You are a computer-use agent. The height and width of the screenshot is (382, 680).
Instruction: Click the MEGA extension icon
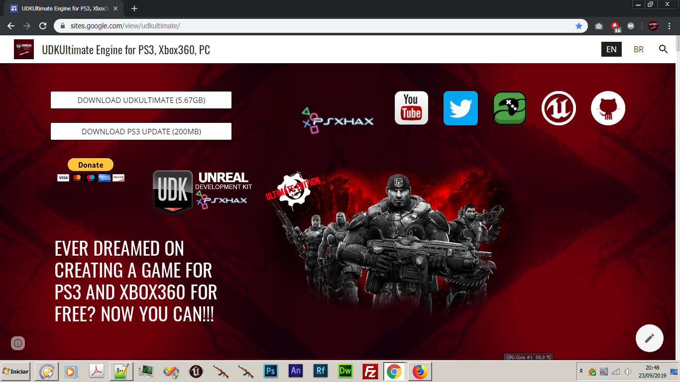click(x=631, y=26)
